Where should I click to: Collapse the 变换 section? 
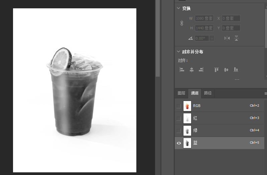click(178, 8)
